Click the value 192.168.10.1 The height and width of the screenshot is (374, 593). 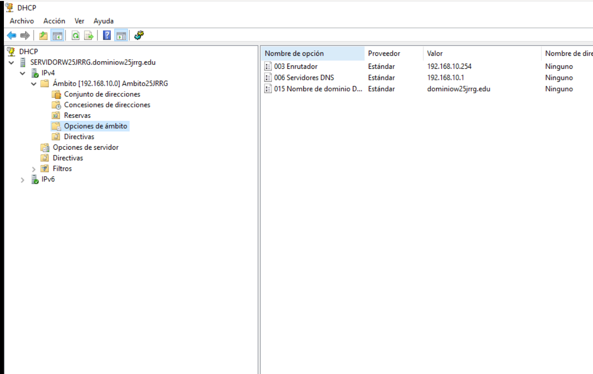[x=445, y=77]
